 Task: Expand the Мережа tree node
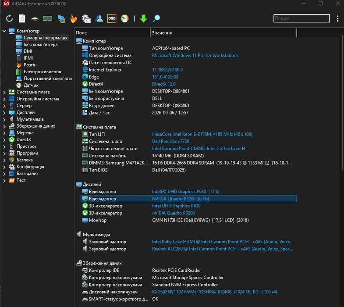coord(4,133)
